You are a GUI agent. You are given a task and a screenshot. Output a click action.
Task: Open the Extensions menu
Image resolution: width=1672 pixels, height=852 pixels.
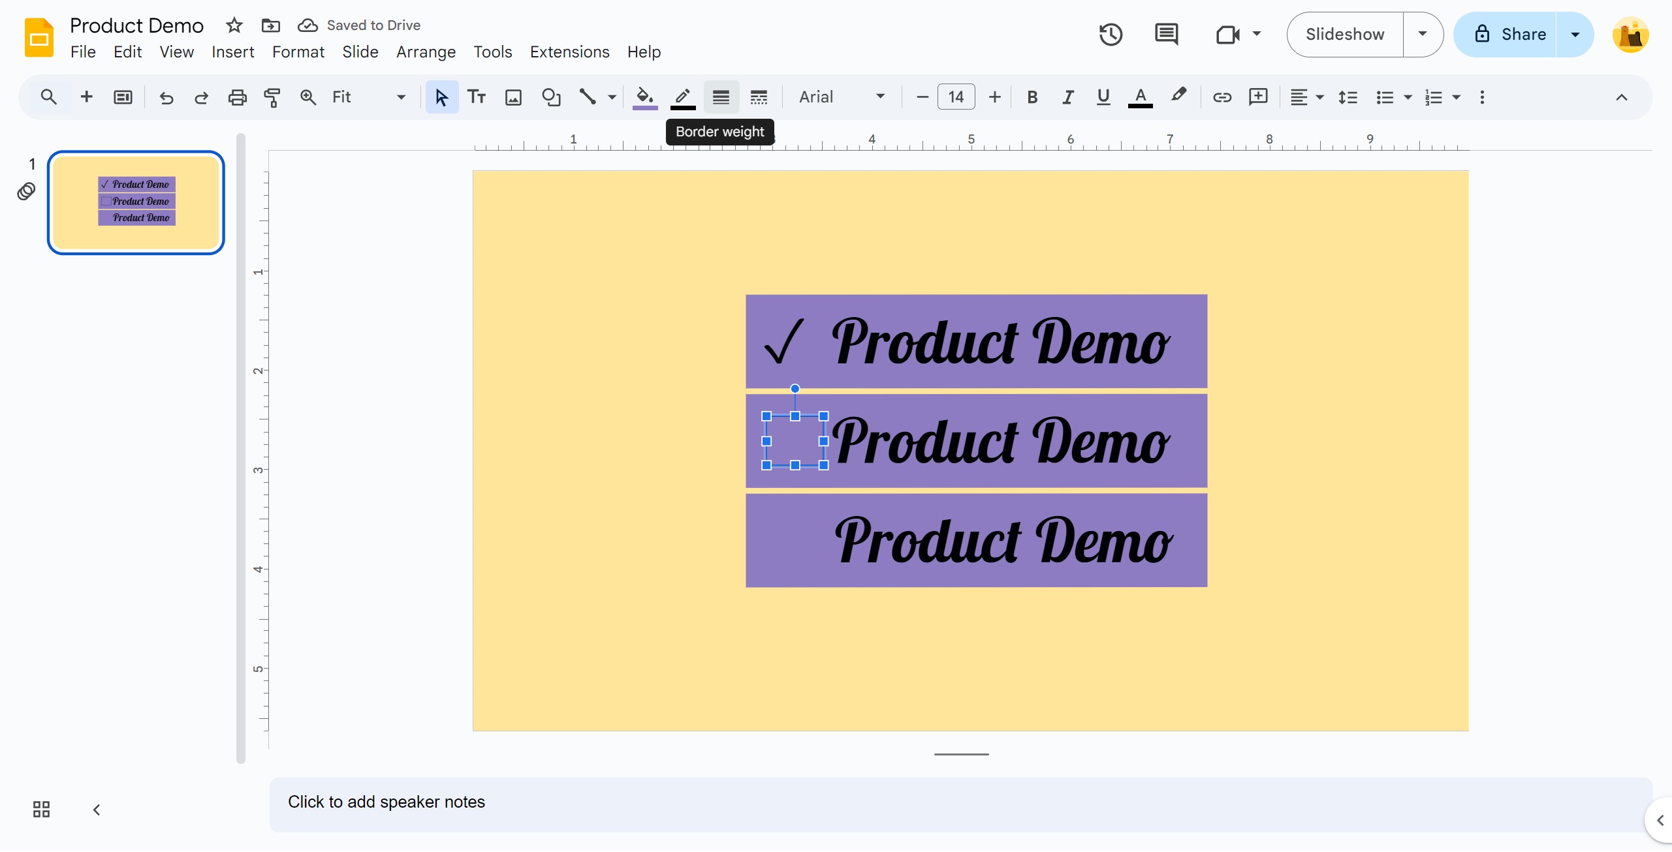(x=569, y=52)
